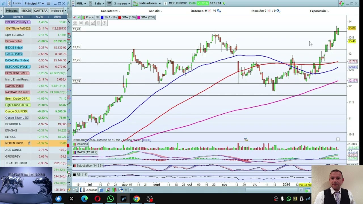Expand the collapsed toolbar double-chevron below chart
The width and height of the screenshot is (363, 204).
(x=126, y=190)
